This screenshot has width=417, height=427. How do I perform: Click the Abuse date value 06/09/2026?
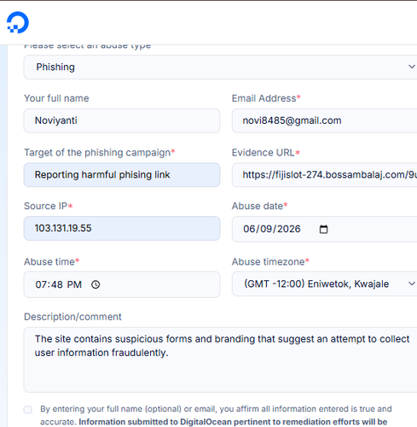pos(272,229)
